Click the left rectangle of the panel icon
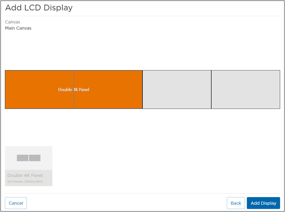 click(23, 158)
